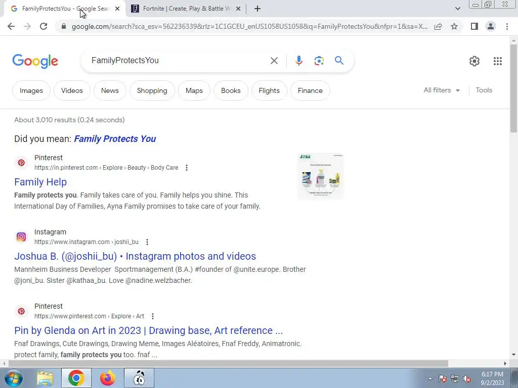Open Action Center flag icon
Image resolution: width=518 pixels, height=388 pixels.
click(x=443, y=379)
